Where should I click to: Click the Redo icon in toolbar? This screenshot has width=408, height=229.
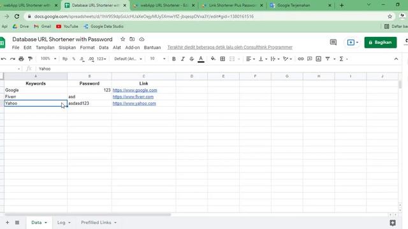(12, 59)
